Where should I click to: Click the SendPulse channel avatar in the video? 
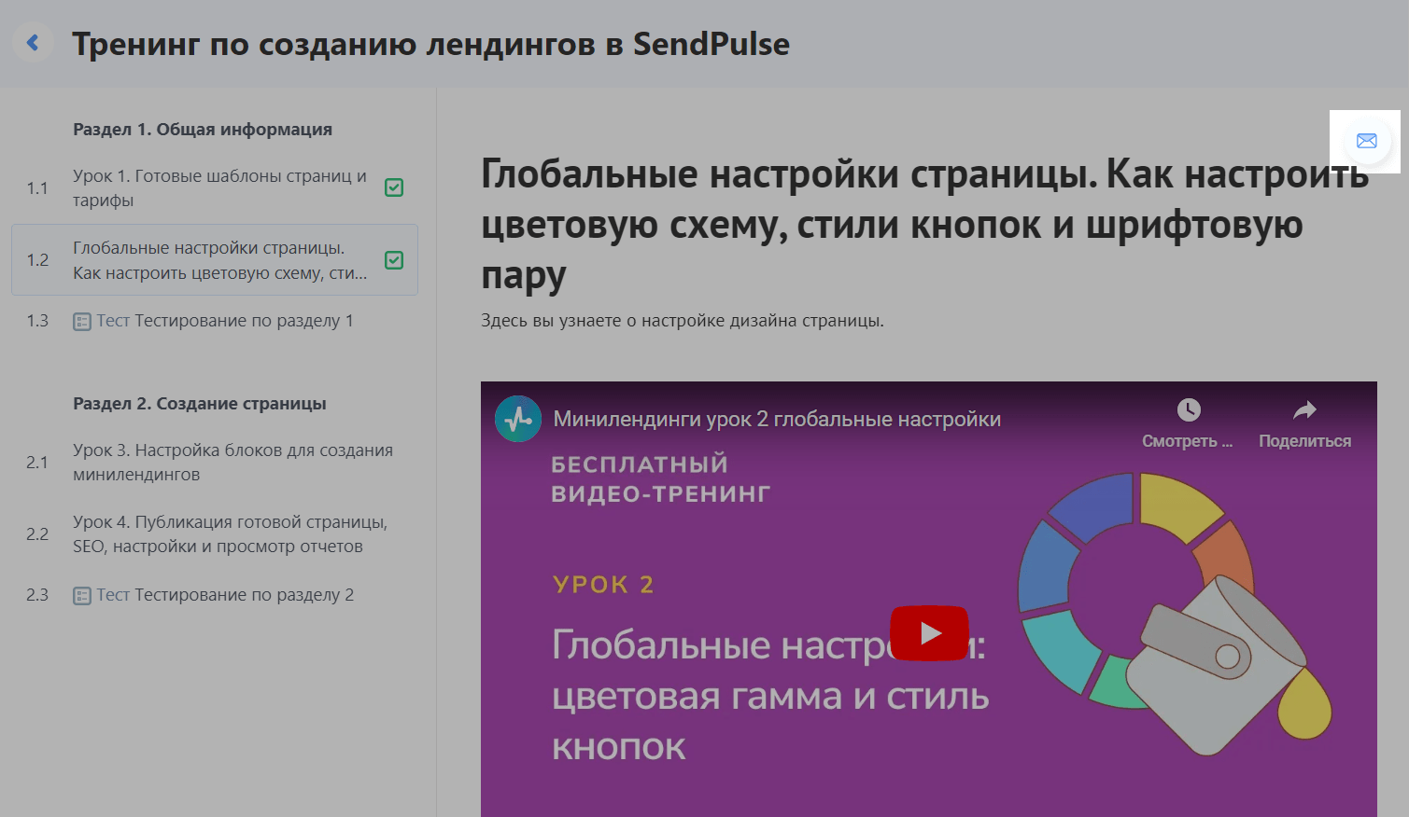click(518, 419)
